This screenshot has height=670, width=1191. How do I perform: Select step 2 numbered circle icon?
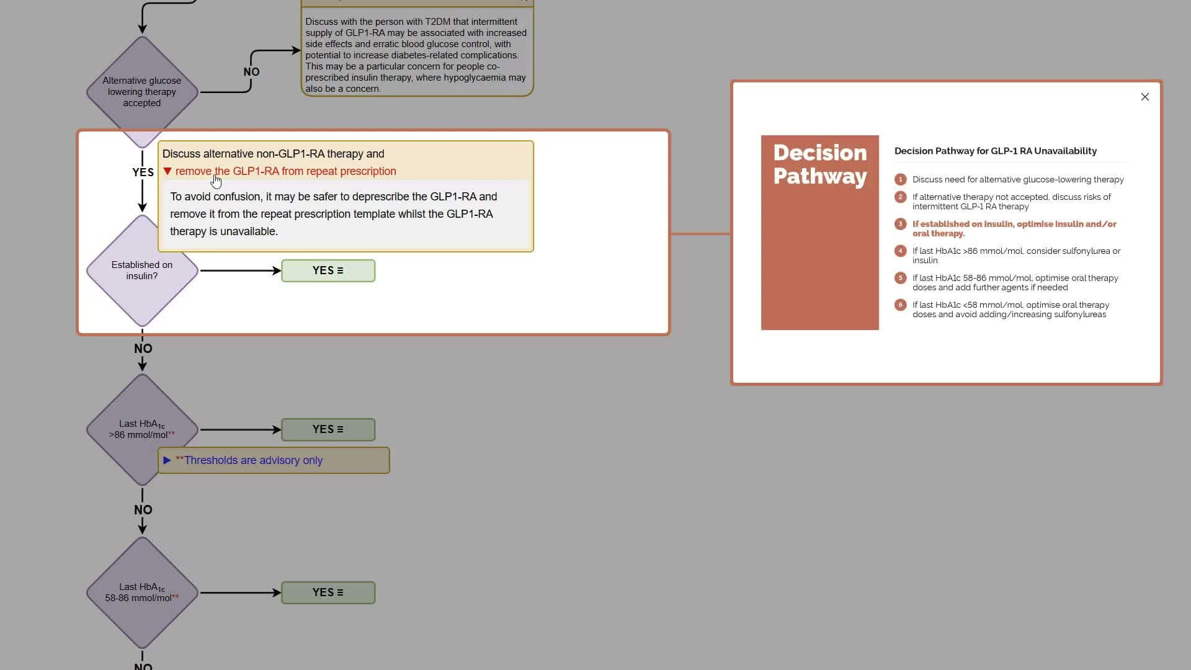coord(900,197)
